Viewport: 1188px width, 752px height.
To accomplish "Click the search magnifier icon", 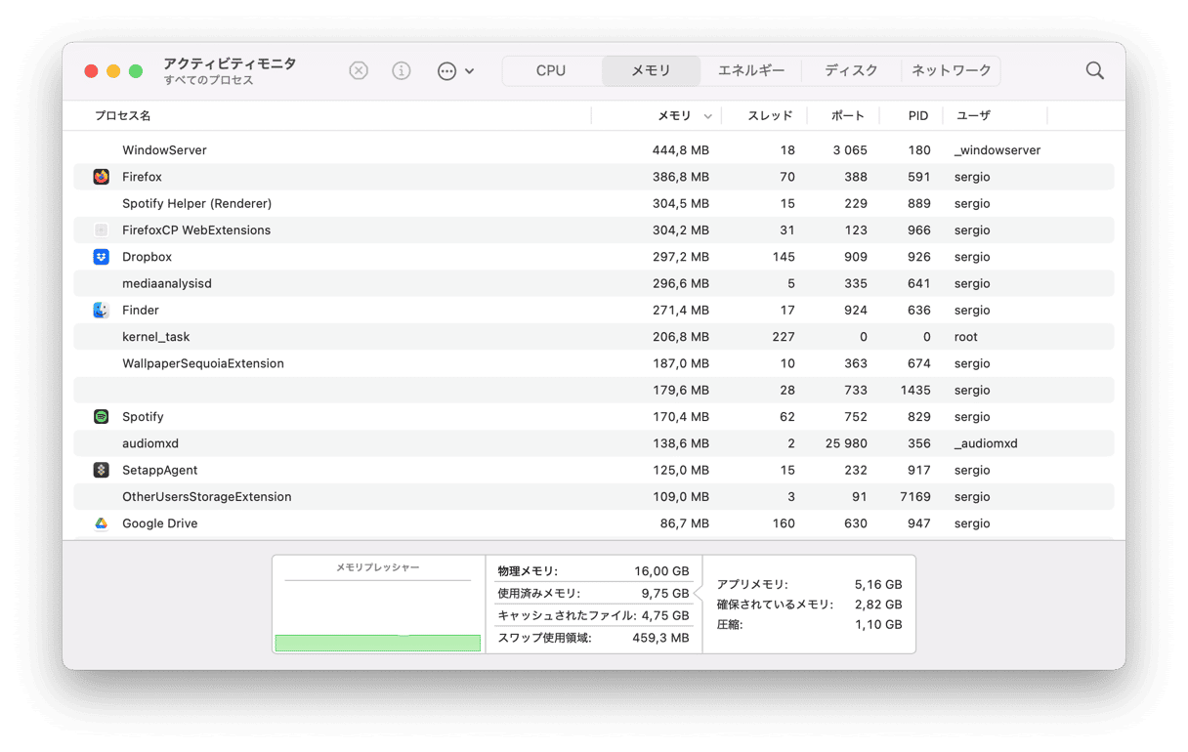I will (1094, 70).
